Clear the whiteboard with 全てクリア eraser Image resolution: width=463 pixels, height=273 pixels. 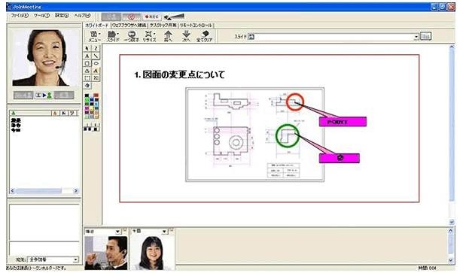pyautogui.click(x=204, y=36)
